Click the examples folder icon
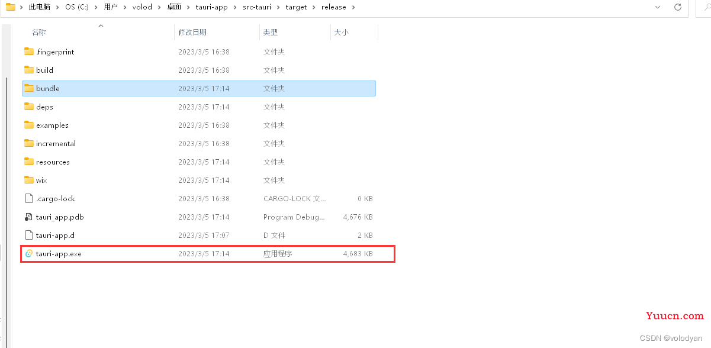This screenshot has width=711, height=348. [29, 125]
